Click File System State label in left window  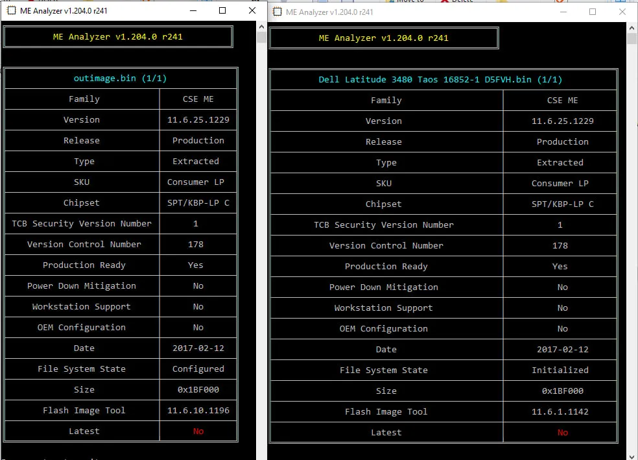[82, 369]
